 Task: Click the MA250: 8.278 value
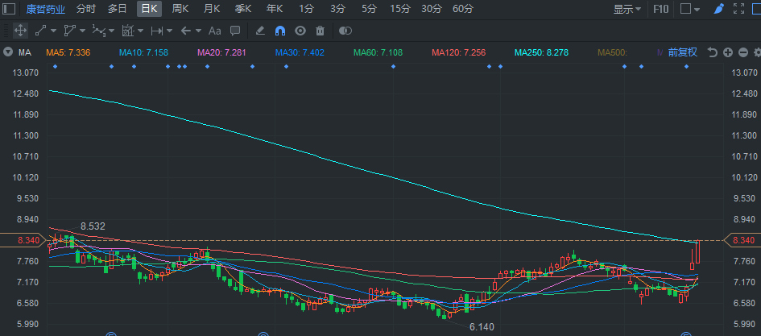click(x=542, y=52)
